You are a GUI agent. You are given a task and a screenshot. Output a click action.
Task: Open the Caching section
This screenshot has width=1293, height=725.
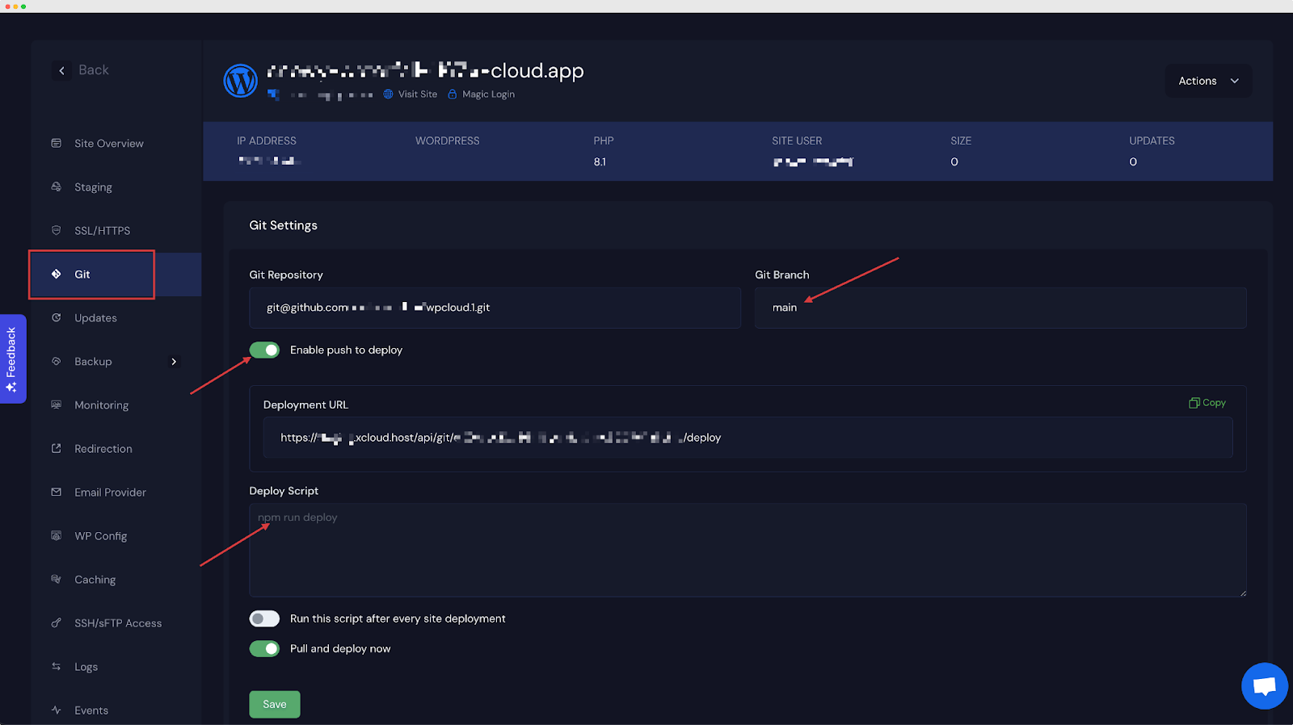(x=95, y=579)
